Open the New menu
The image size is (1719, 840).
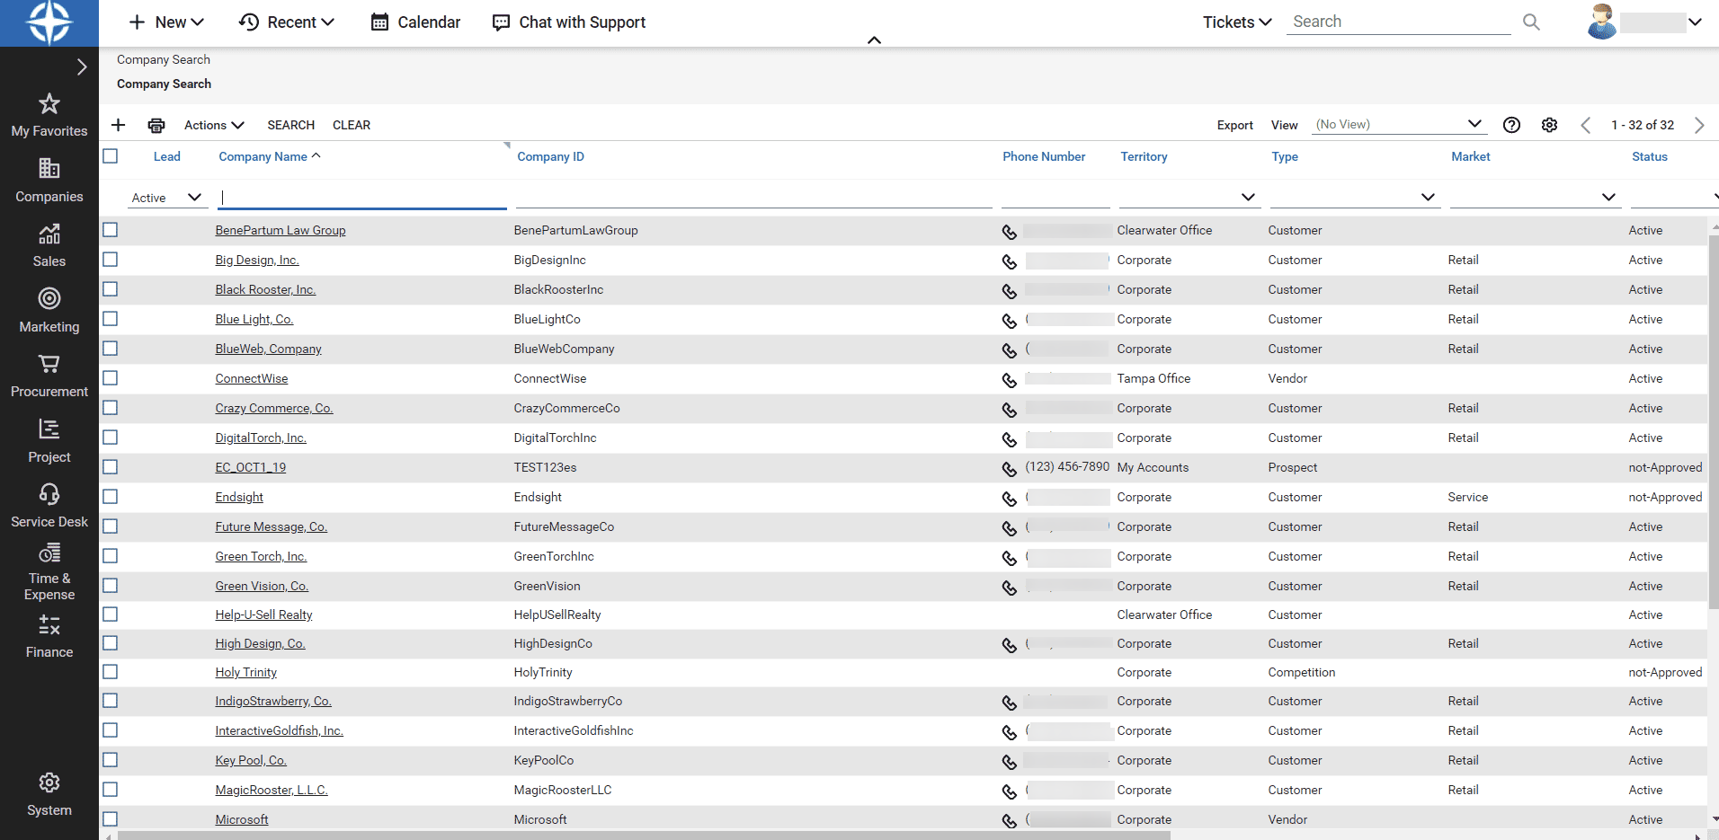[x=167, y=22]
